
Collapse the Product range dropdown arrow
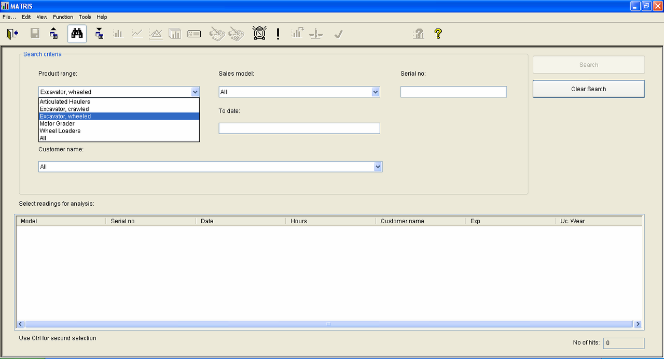click(x=195, y=92)
